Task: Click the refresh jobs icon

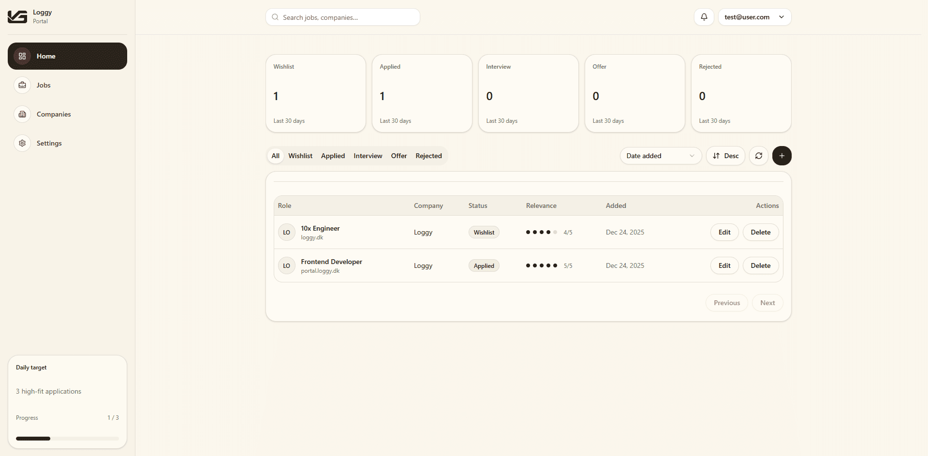Action: (758, 156)
